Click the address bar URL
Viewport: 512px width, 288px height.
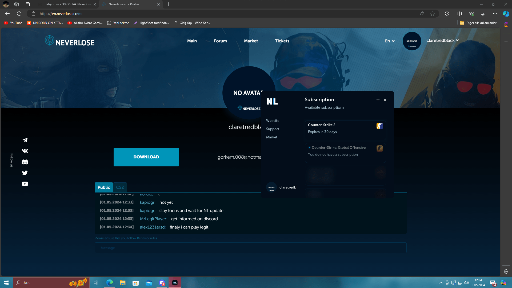point(61,14)
